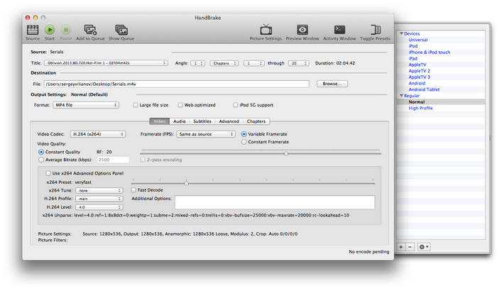Enable the Web optimized checkbox
Viewport: 497px width, 291px height.
[x=181, y=105]
